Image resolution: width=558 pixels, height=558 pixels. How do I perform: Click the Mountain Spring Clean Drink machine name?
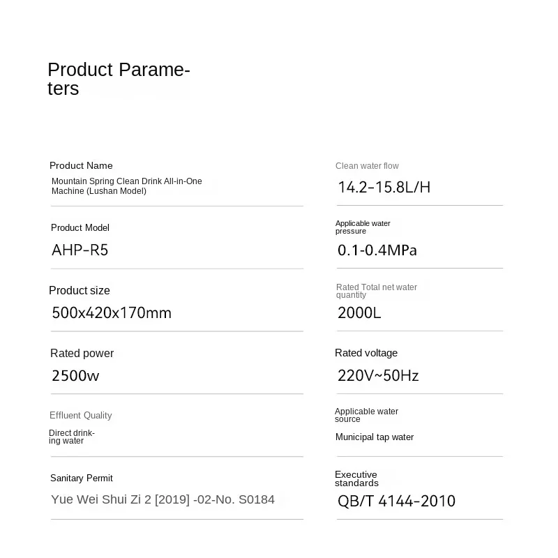[126, 186]
